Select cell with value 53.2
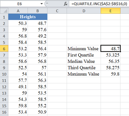The image size is (129, 116). pyautogui.click(x=18, y=49)
